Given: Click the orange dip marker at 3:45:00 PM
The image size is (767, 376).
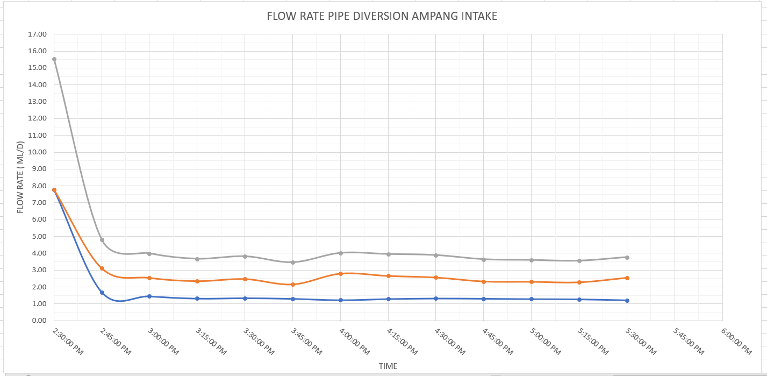Looking at the screenshot, I should tap(292, 285).
